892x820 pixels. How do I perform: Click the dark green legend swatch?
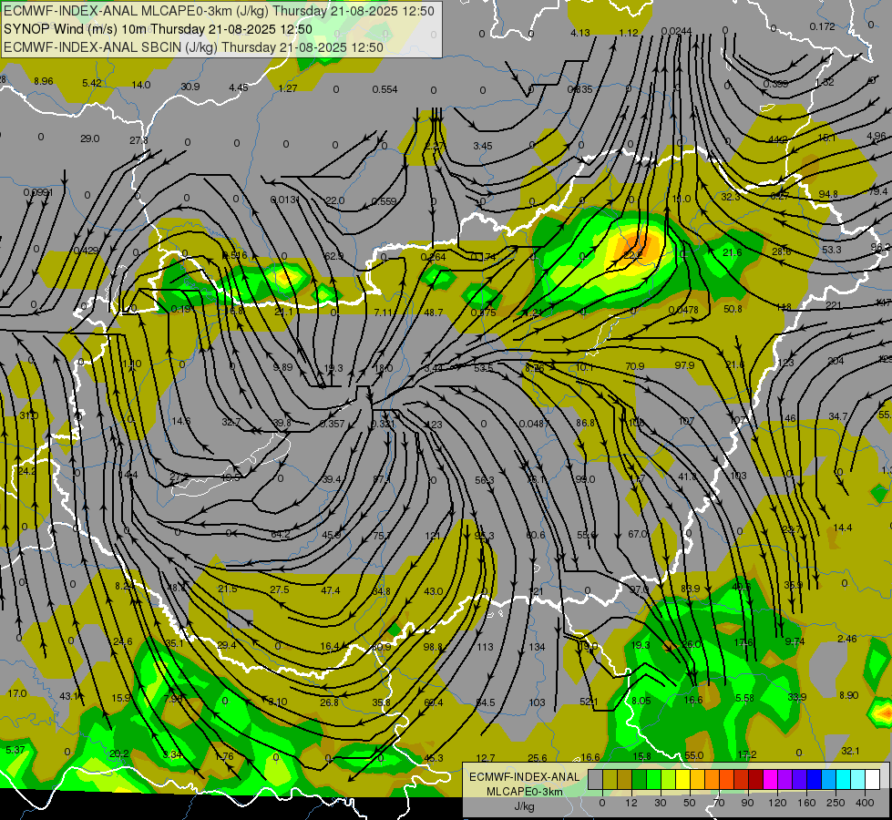pyautogui.click(x=640, y=779)
